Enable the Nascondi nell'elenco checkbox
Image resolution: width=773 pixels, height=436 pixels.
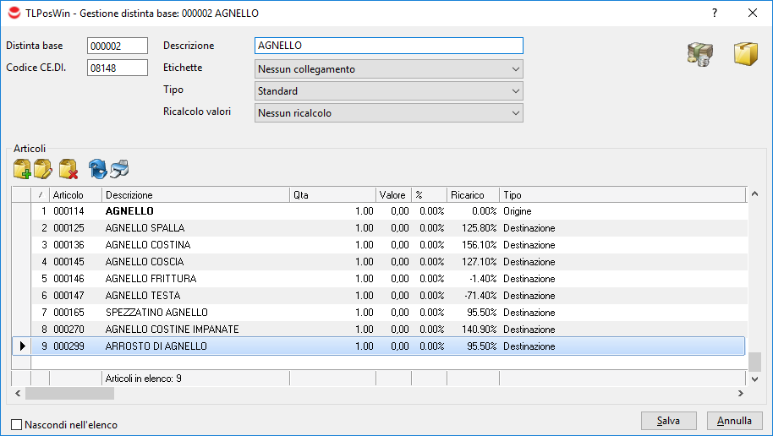click(x=17, y=425)
